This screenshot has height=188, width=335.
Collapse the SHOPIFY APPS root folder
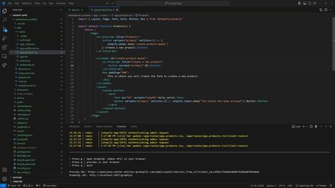(20, 15)
